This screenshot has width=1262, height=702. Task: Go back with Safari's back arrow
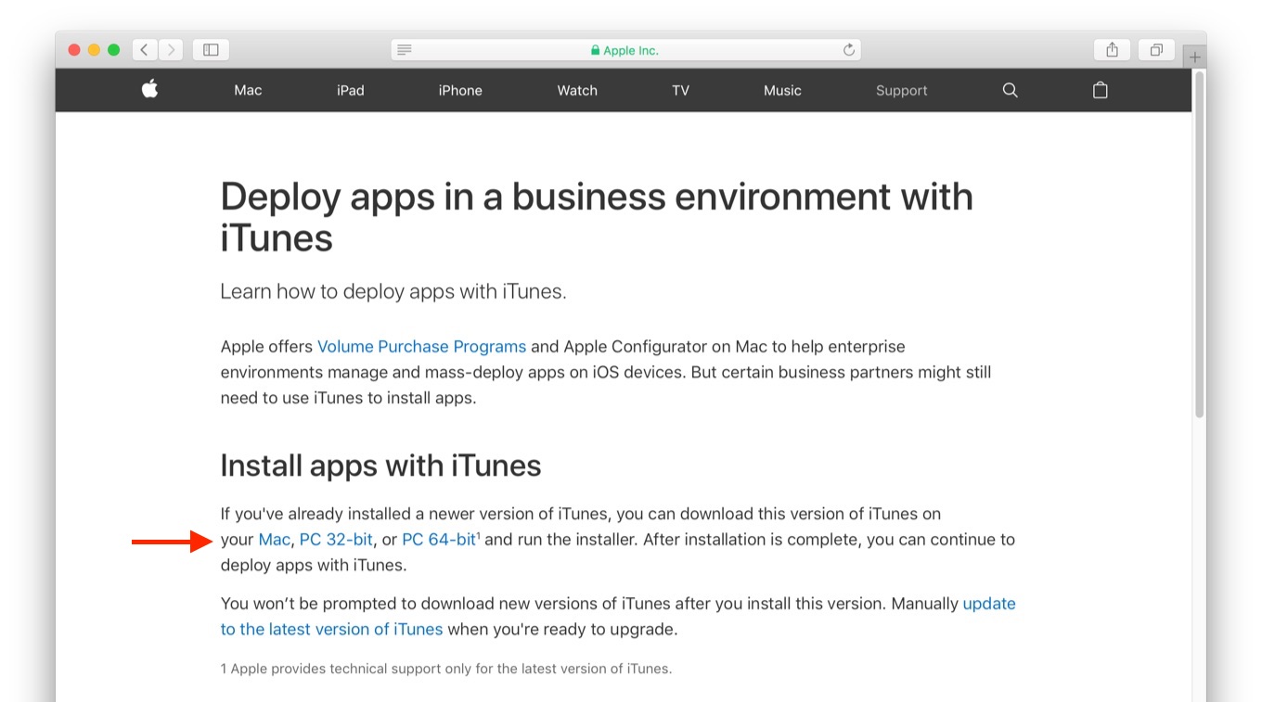[144, 50]
